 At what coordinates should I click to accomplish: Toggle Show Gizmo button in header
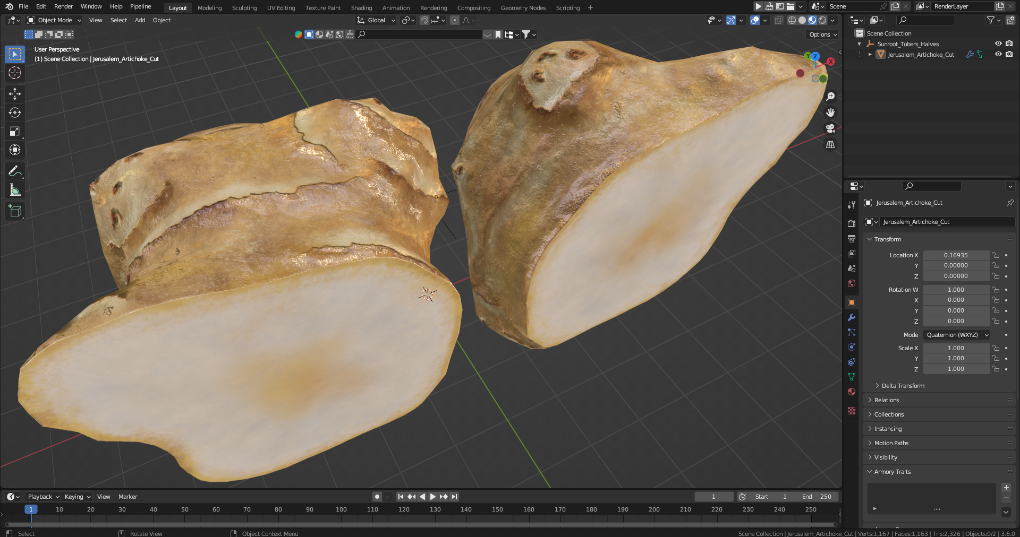pos(731,20)
